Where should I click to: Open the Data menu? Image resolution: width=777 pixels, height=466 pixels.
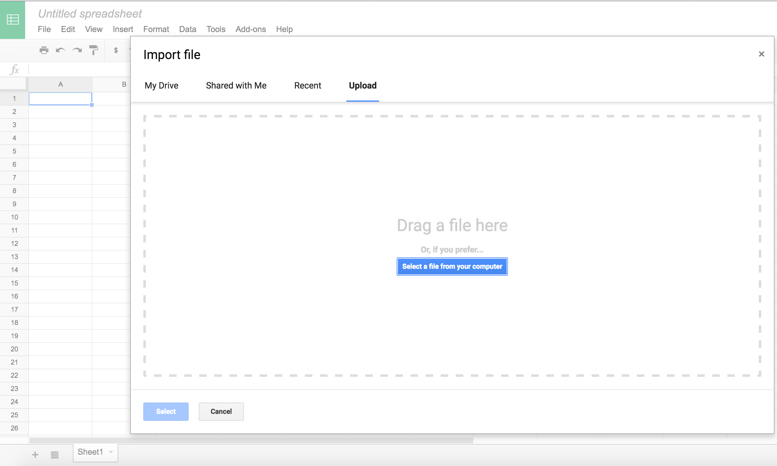pyautogui.click(x=188, y=29)
